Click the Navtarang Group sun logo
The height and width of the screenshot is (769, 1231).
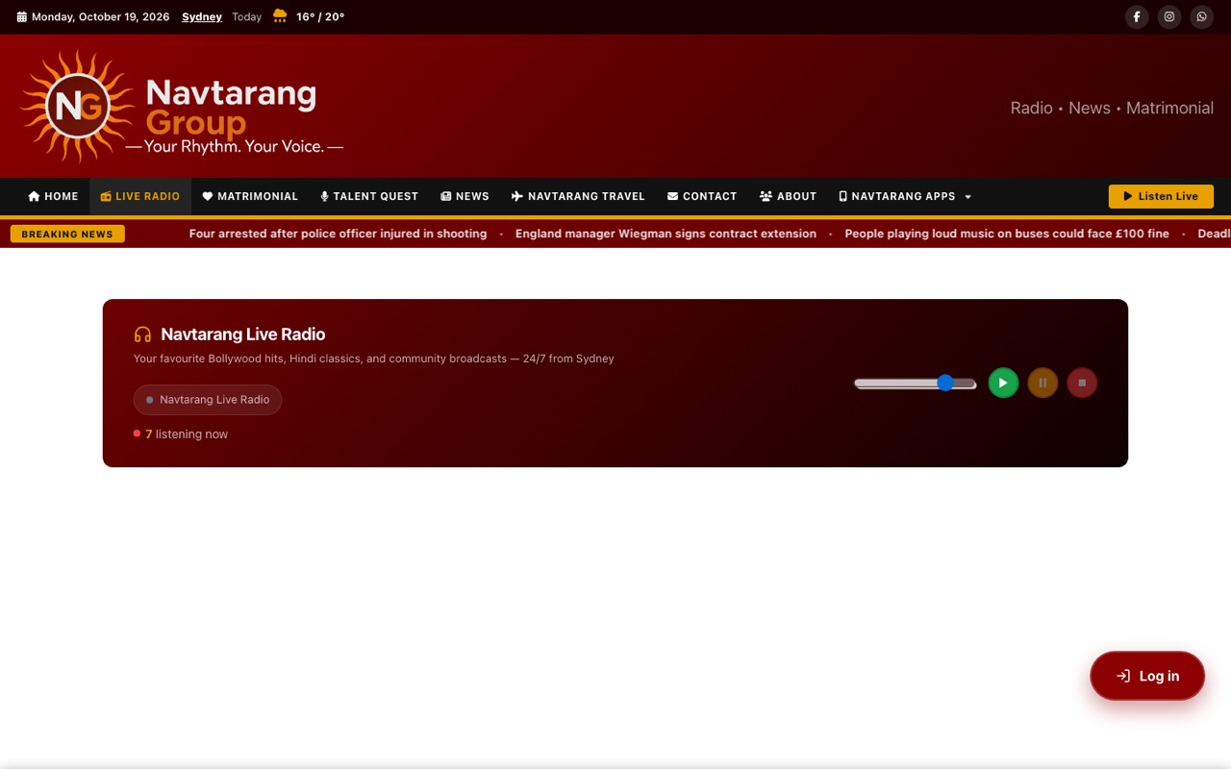[77, 106]
